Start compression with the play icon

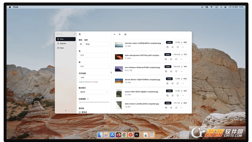[x=120, y=34]
